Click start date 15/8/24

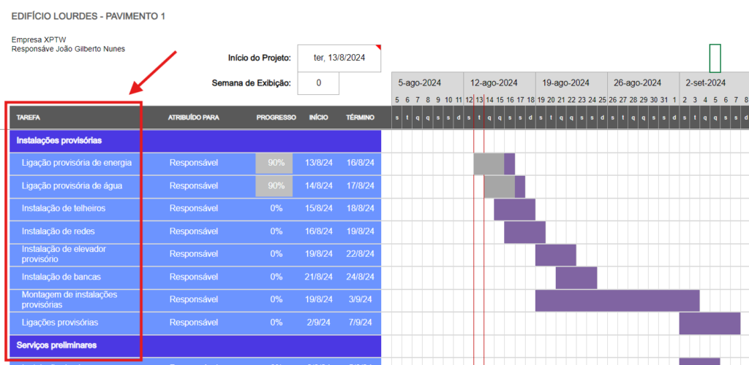(x=319, y=208)
